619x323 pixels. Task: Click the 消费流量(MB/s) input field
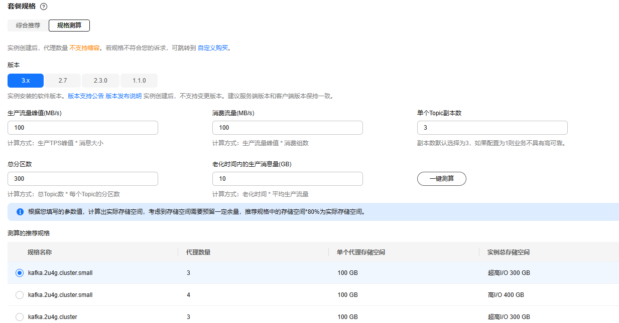(x=287, y=128)
